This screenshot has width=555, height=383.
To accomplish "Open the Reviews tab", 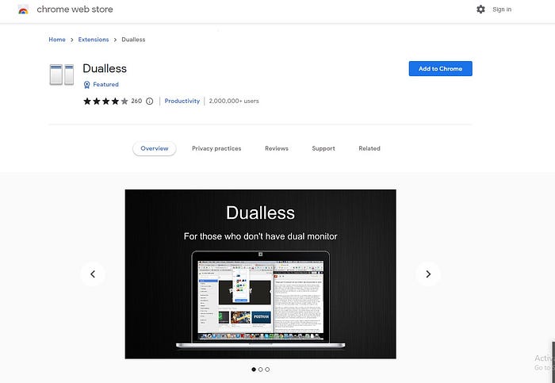I will (x=277, y=148).
